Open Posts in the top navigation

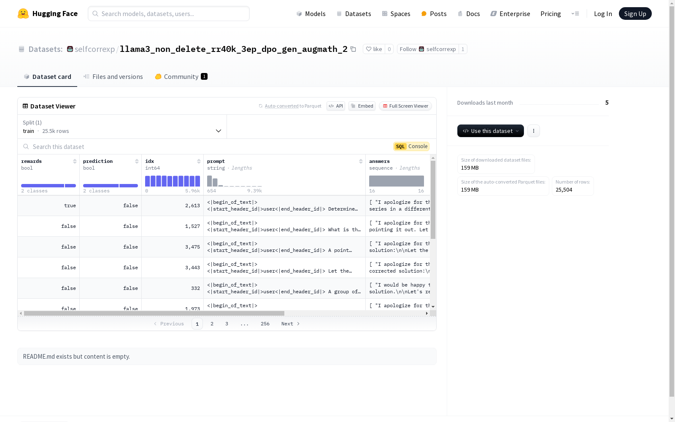tap(434, 14)
